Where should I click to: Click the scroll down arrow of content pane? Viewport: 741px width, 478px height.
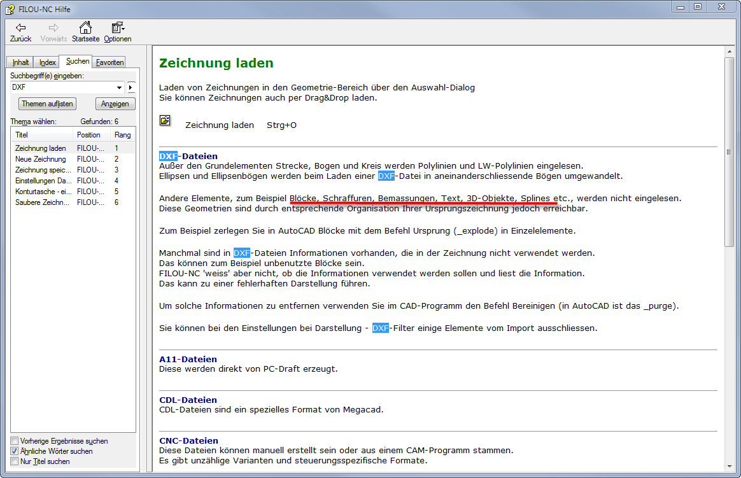pyautogui.click(x=729, y=466)
